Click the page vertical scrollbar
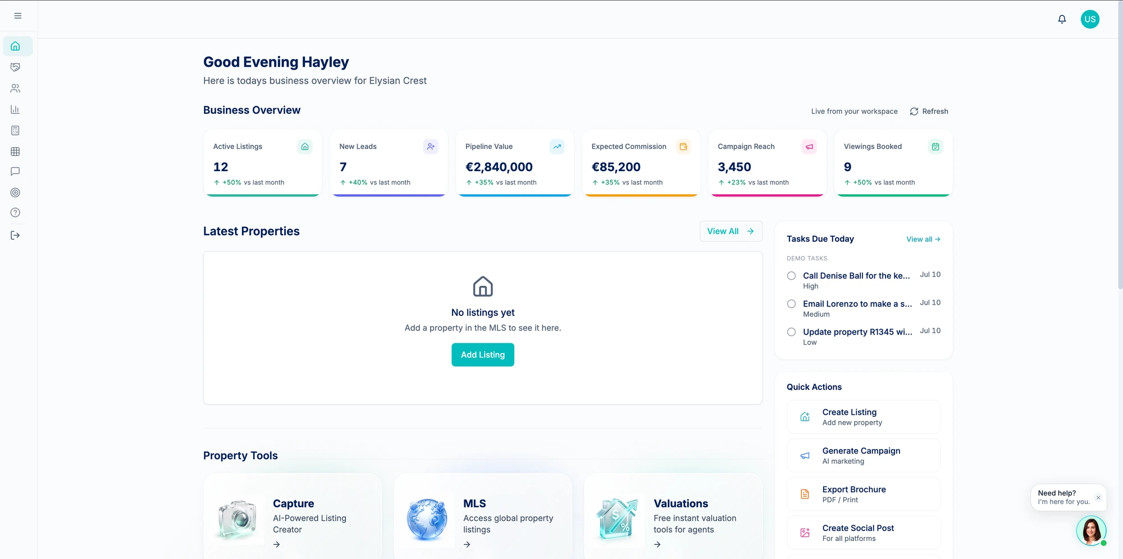The height and width of the screenshot is (559, 1123). coord(1120,146)
